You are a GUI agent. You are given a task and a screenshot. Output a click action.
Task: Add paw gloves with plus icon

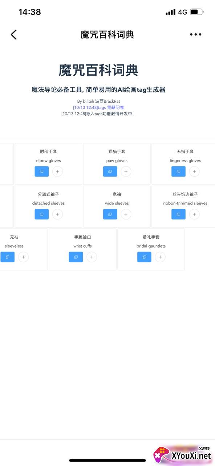[x=126, y=171]
